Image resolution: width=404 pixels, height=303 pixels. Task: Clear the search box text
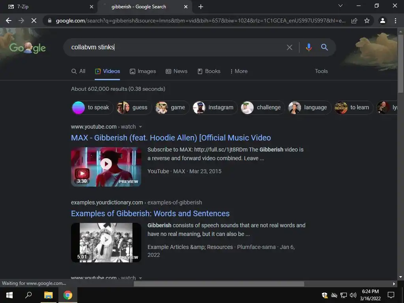pos(290,47)
